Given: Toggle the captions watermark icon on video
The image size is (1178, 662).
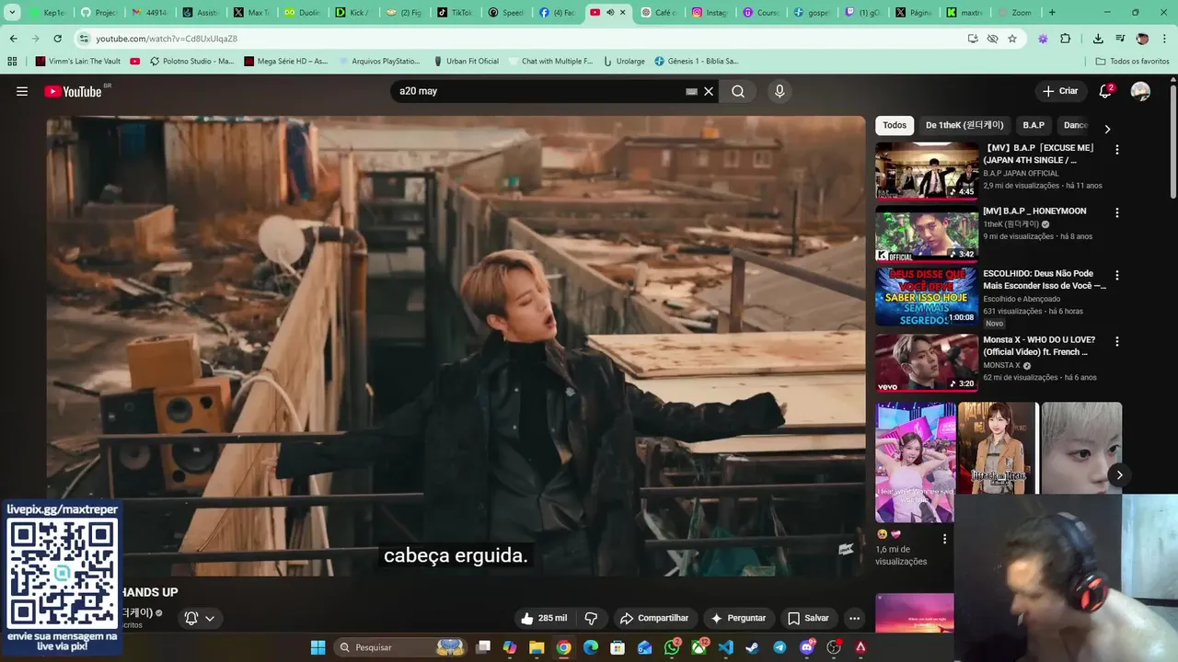Looking at the screenshot, I should pos(846,549).
